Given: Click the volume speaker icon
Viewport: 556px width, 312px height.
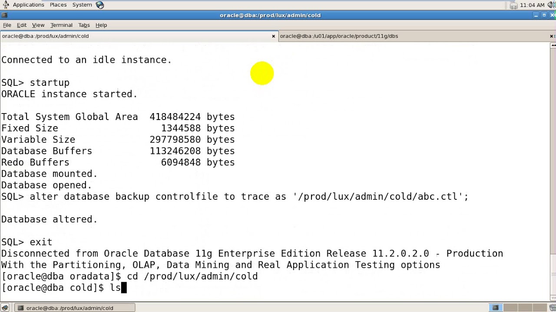Looking at the screenshot, I should point(550,5).
